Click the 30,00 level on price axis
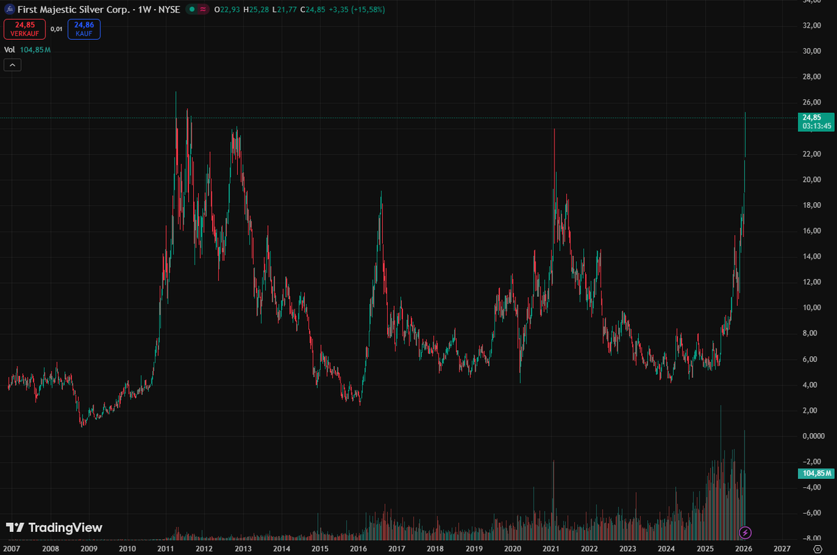 pyautogui.click(x=810, y=52)
